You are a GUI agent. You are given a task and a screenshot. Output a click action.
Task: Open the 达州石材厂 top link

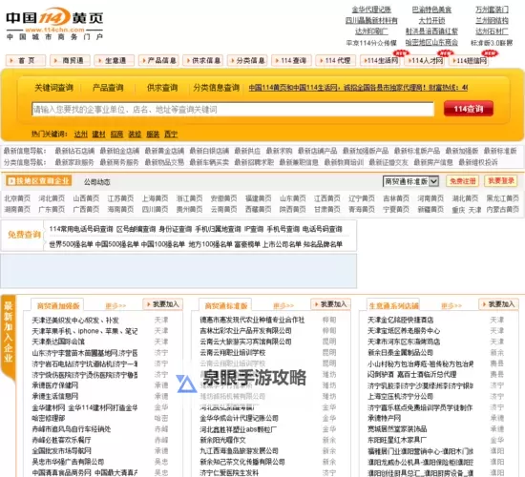click(492, 31)
